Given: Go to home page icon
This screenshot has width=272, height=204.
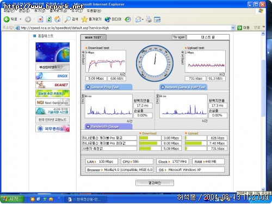Looking at the screenshot, I should pyautogui.click(x=58, y=19).
